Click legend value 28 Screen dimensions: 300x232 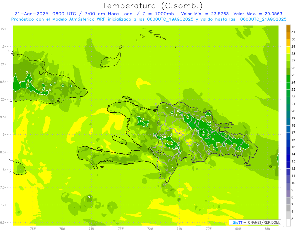[x=293, y=54]
